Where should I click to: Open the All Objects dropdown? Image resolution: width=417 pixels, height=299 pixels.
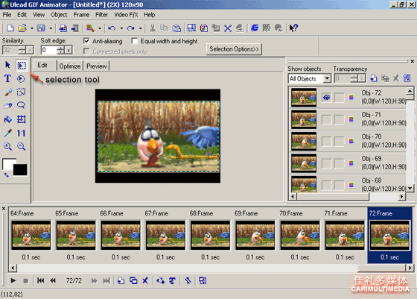(327, 78)
